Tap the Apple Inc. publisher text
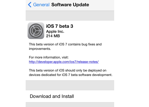The width and height of the screenshot is (149, 107). click(x=55, y=32)
